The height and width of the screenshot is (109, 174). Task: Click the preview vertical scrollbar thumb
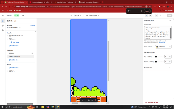[108, 61]
